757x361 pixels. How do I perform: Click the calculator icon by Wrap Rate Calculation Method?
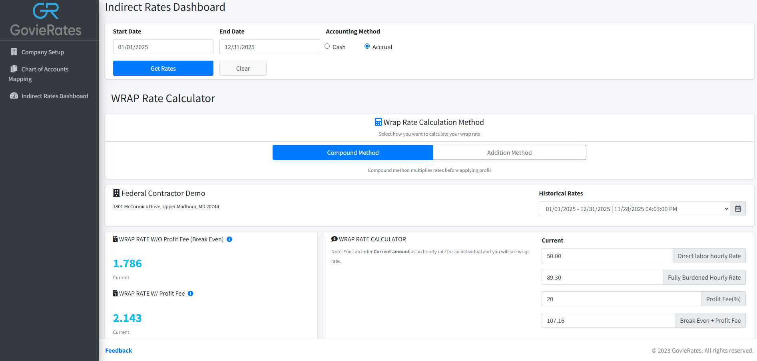[x=378, y=122]
